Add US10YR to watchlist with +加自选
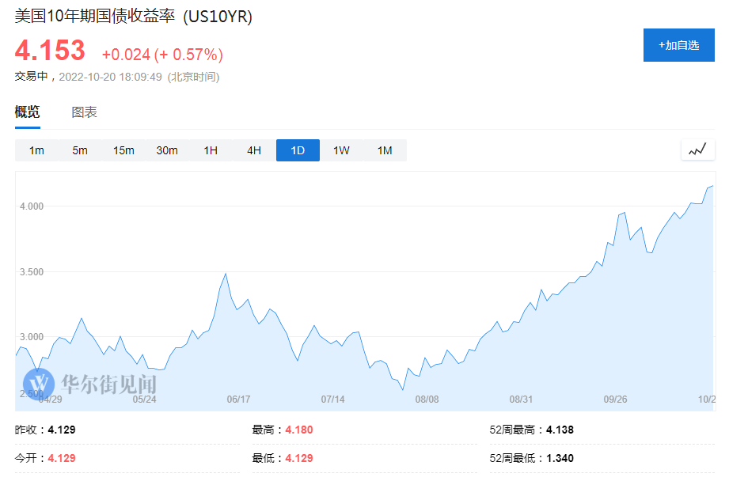Screen dimensions: 729x481 678,45
